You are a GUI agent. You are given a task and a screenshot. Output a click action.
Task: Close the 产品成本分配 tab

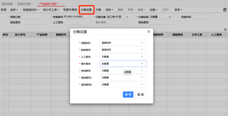[62, 4]
